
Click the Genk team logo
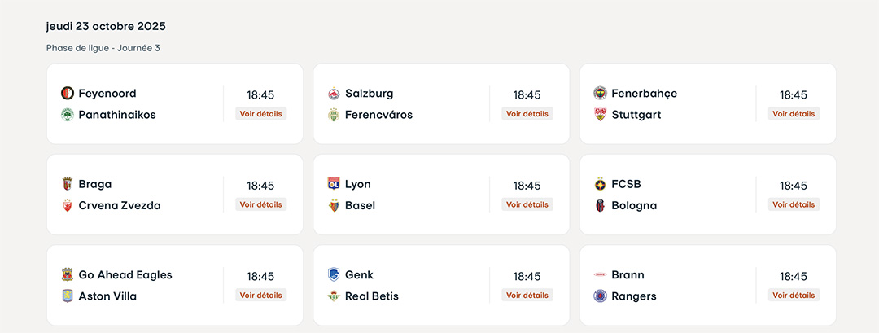pos(334,275)
